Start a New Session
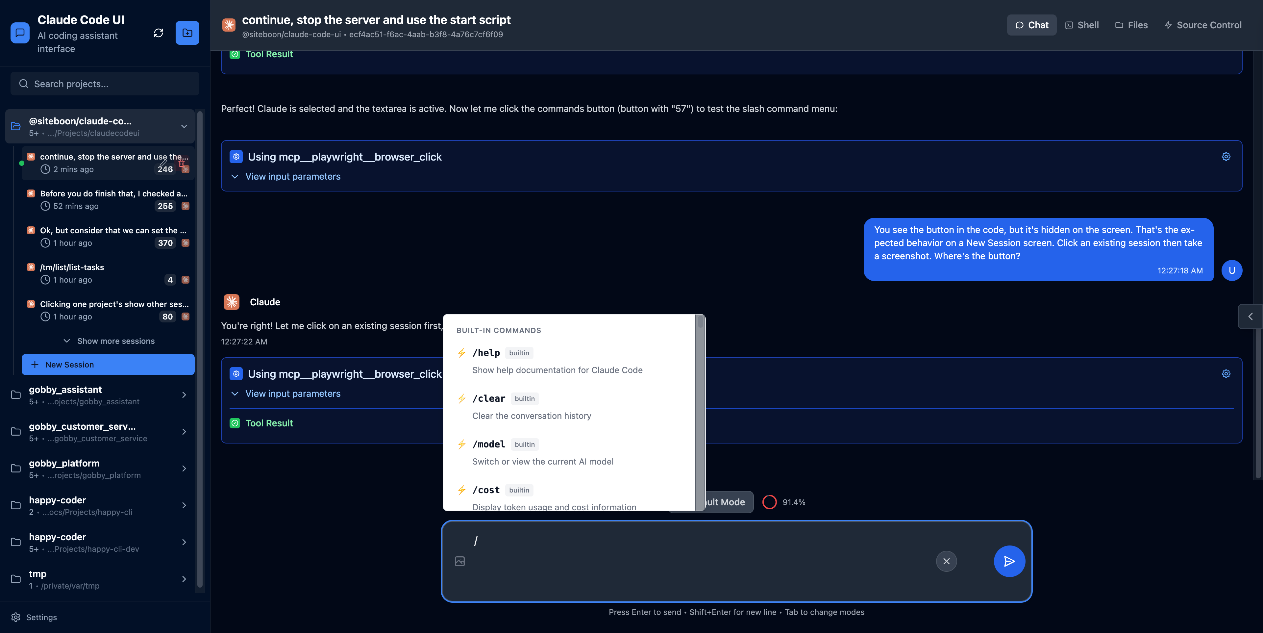Image resolution: width=1263 pixels, height=633 pixels. coord(108,364)
